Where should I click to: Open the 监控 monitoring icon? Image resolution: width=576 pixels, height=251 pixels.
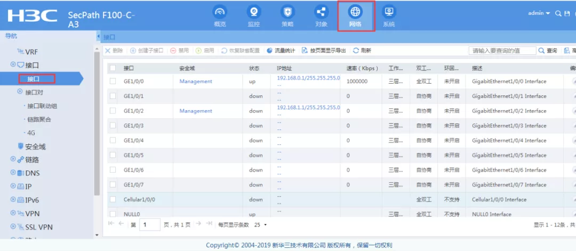coord(254,12)
